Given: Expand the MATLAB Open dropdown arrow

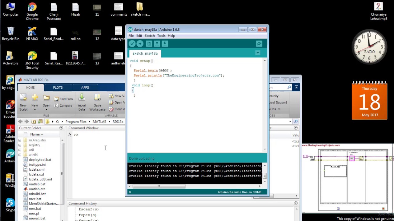Looking at the screenshot, I should (46, 110).
